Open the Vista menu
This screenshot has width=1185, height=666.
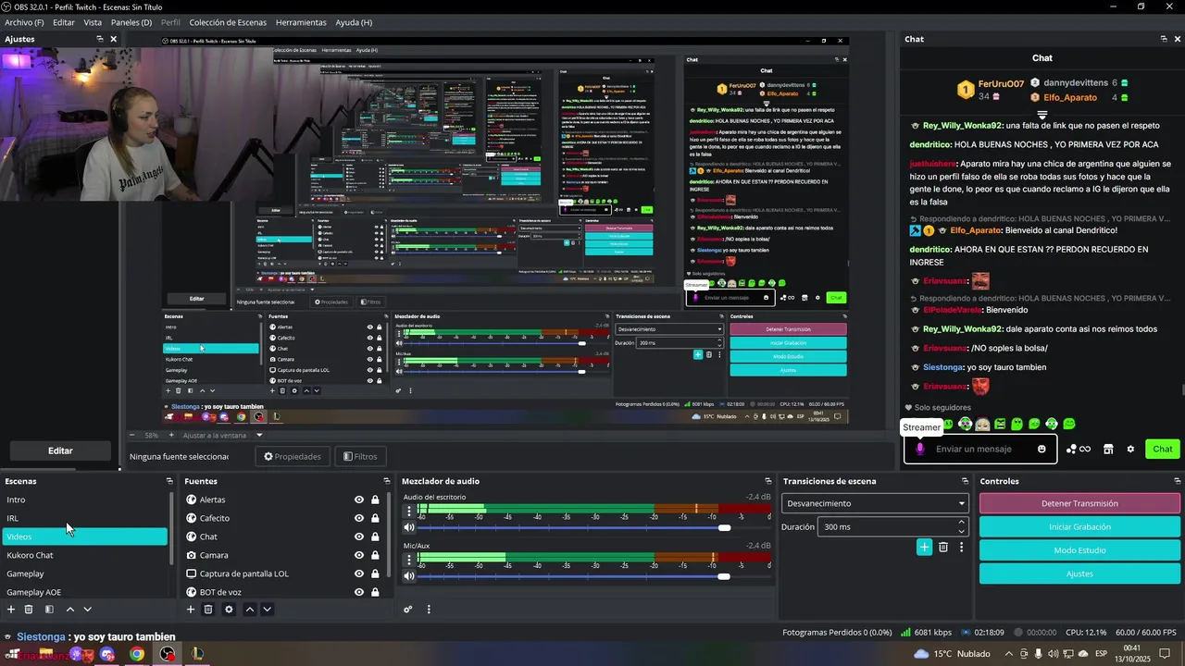93,22
